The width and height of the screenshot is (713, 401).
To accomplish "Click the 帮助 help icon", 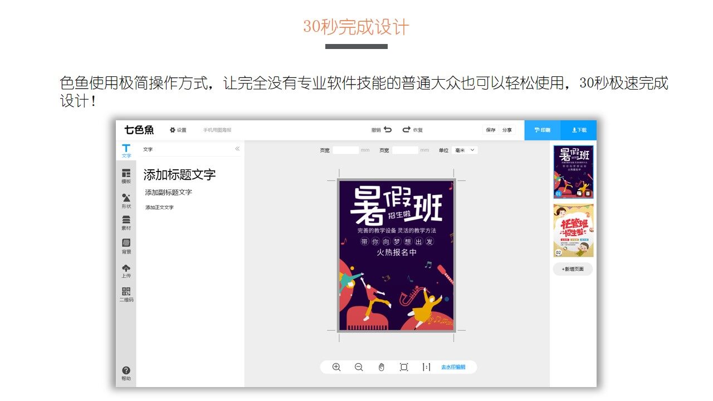I will (126, 373).
